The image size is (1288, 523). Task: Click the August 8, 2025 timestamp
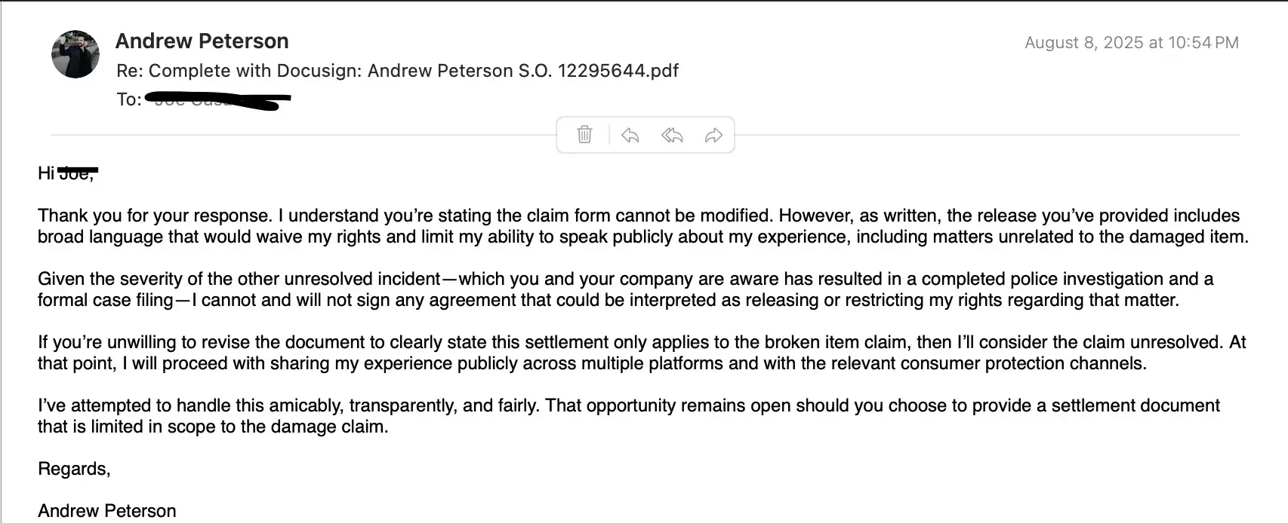tap(1131, 43)
